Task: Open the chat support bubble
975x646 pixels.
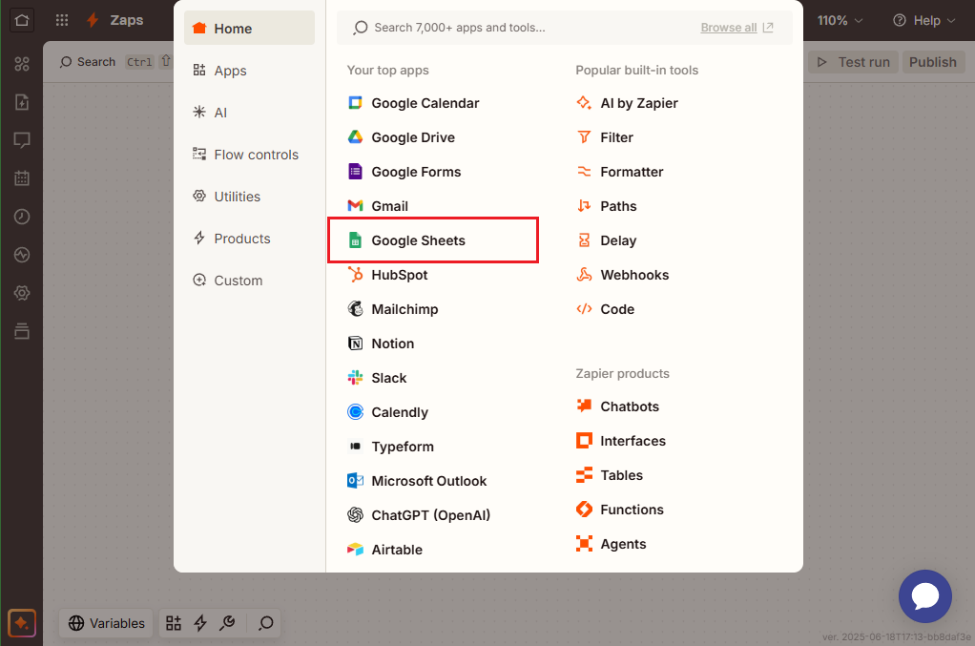Action: 924,596
